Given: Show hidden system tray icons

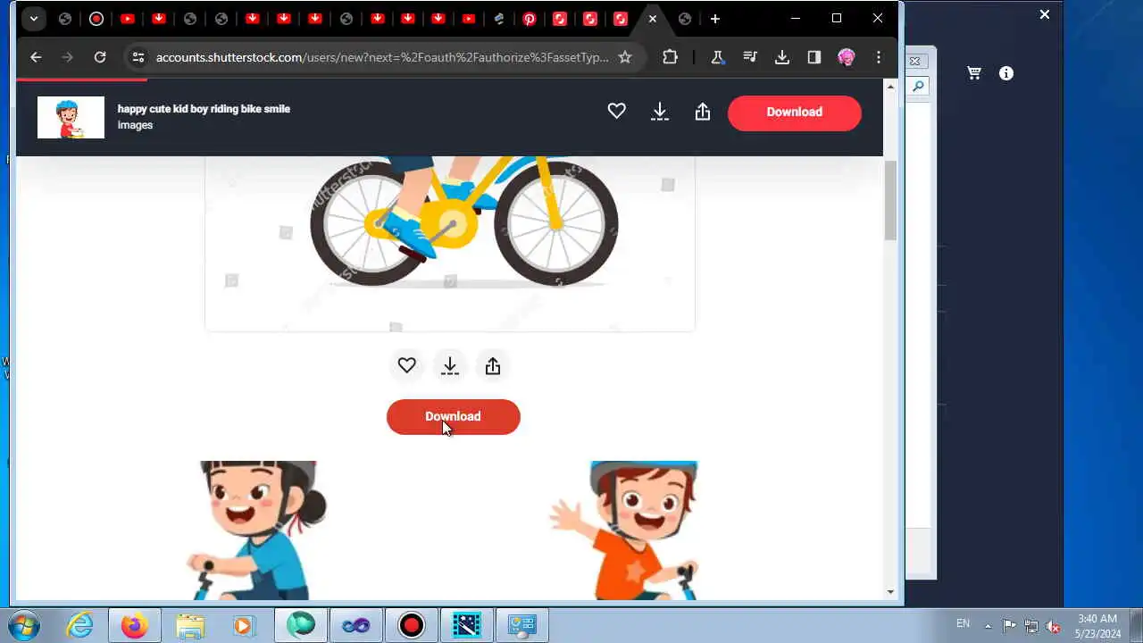Looking at the screenshot, I should coord(988,625).
